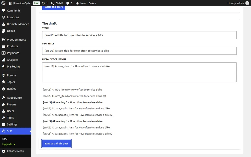Click the Write the draft button

click(x=54, y=8)
